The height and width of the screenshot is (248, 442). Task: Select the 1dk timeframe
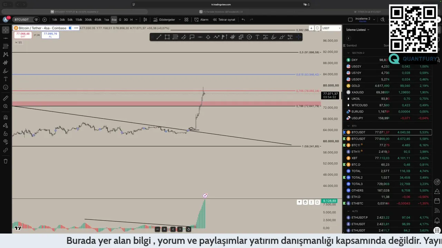(x=55, y=20)
